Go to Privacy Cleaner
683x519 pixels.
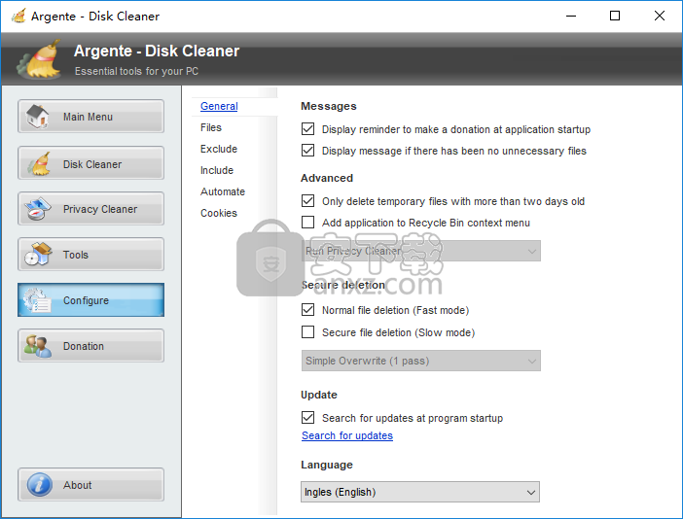point(91,209)
